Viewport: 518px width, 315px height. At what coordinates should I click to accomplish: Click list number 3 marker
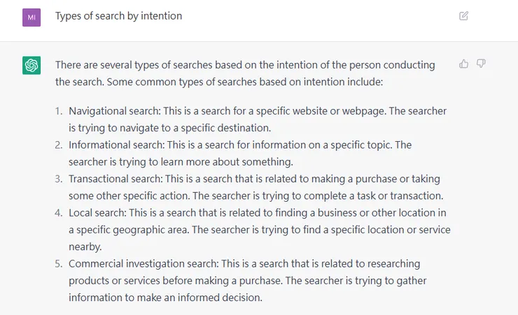point(59,179)
